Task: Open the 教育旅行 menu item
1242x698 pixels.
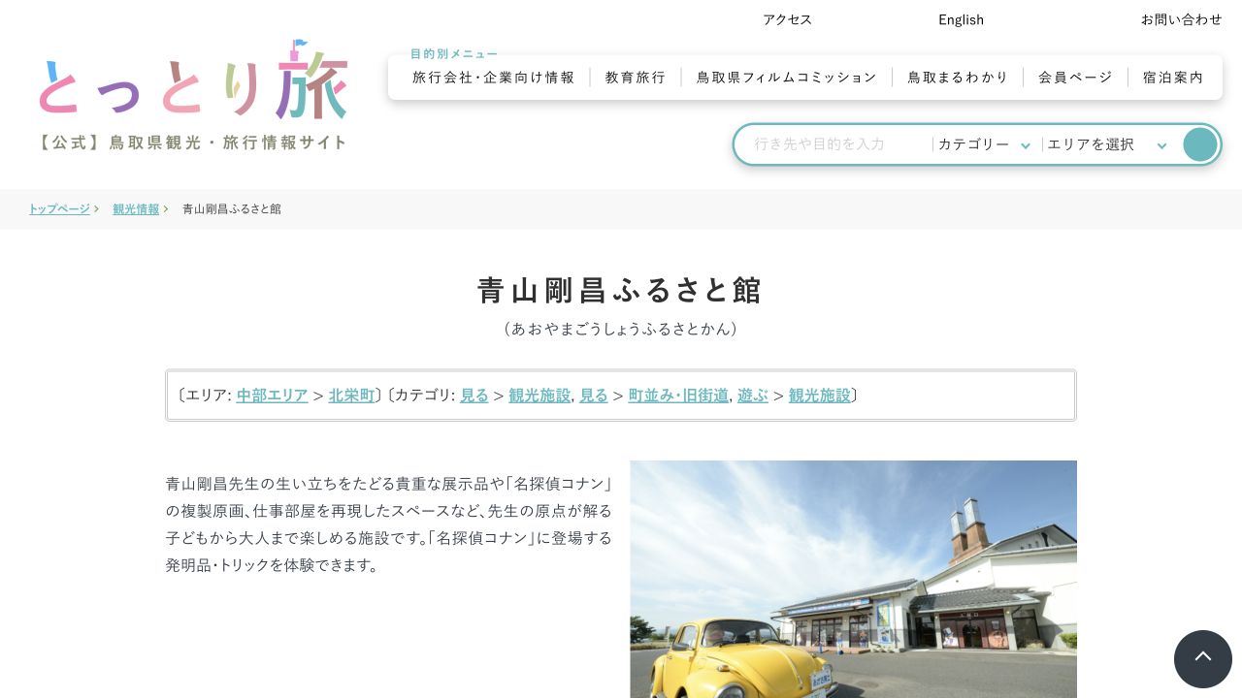Action: click(636, 78)
